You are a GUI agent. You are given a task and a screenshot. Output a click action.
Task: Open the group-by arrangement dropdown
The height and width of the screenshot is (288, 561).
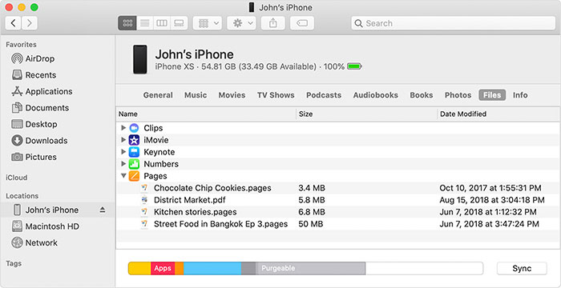click(x=208, y=23)
